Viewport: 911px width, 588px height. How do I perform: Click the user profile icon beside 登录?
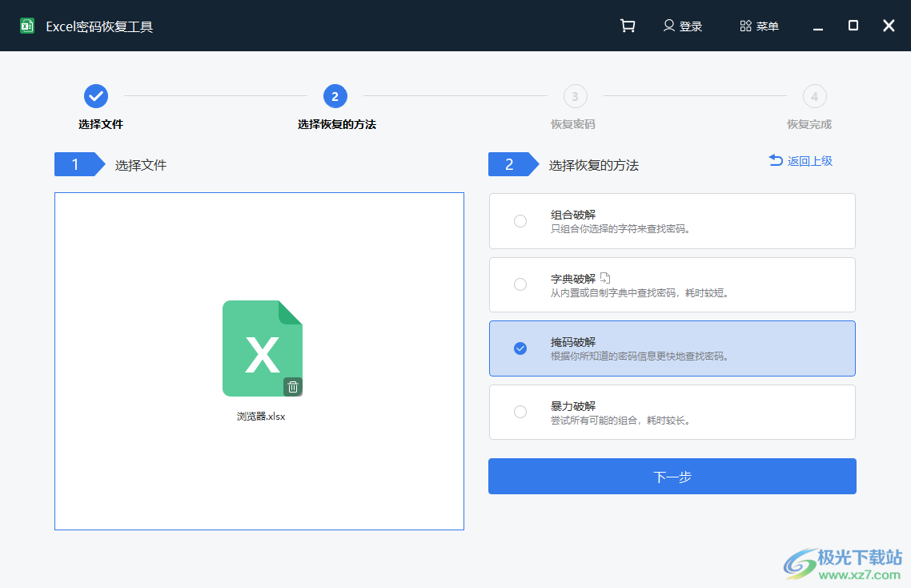point(667,25)
